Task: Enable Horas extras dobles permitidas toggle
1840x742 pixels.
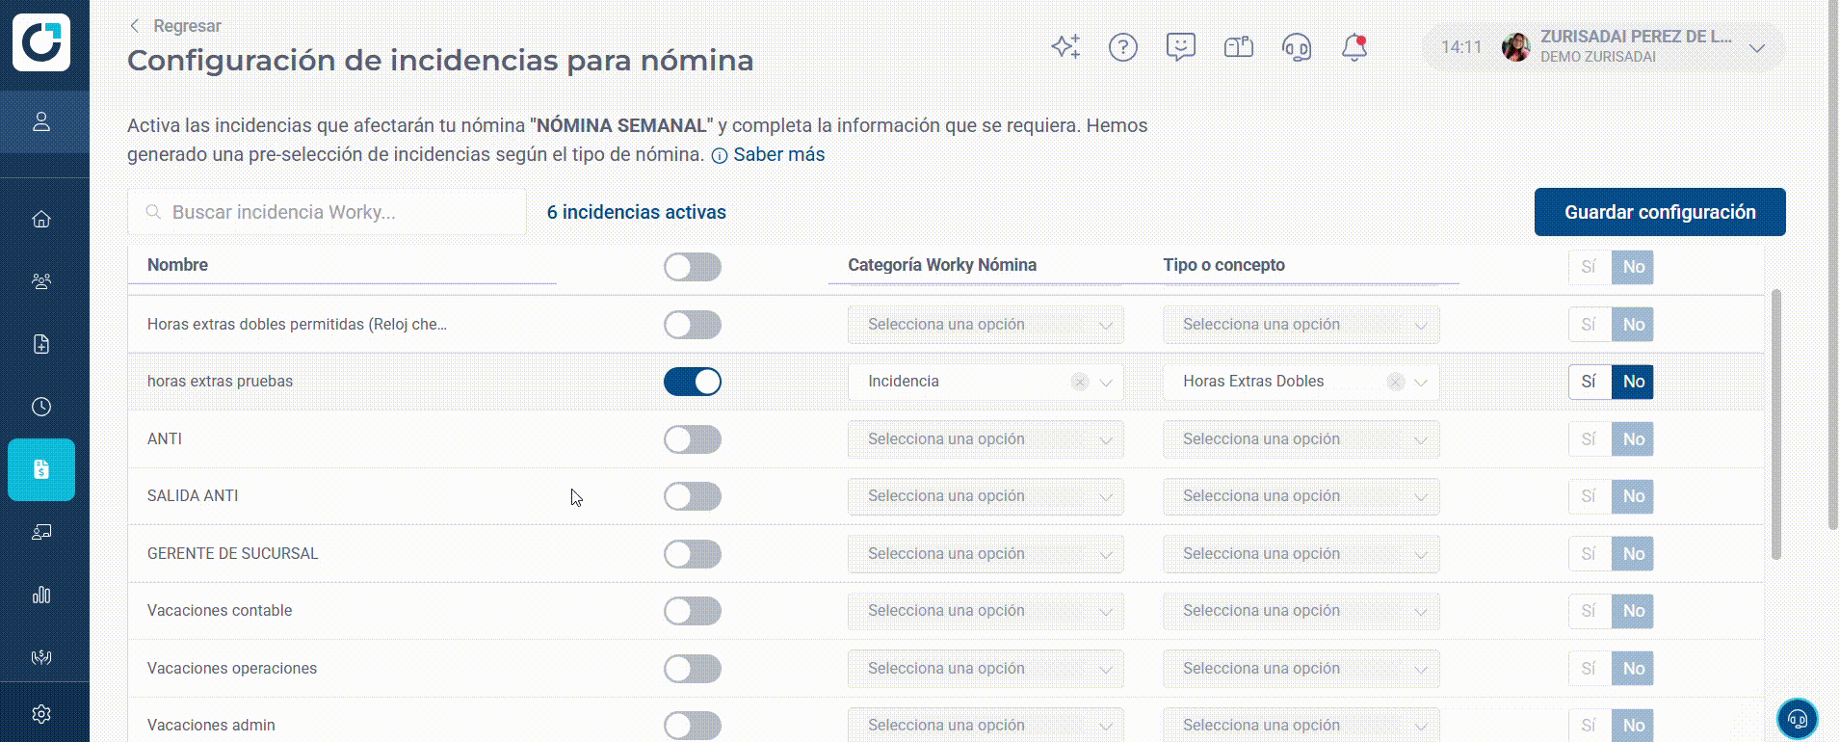Action: 693,325
